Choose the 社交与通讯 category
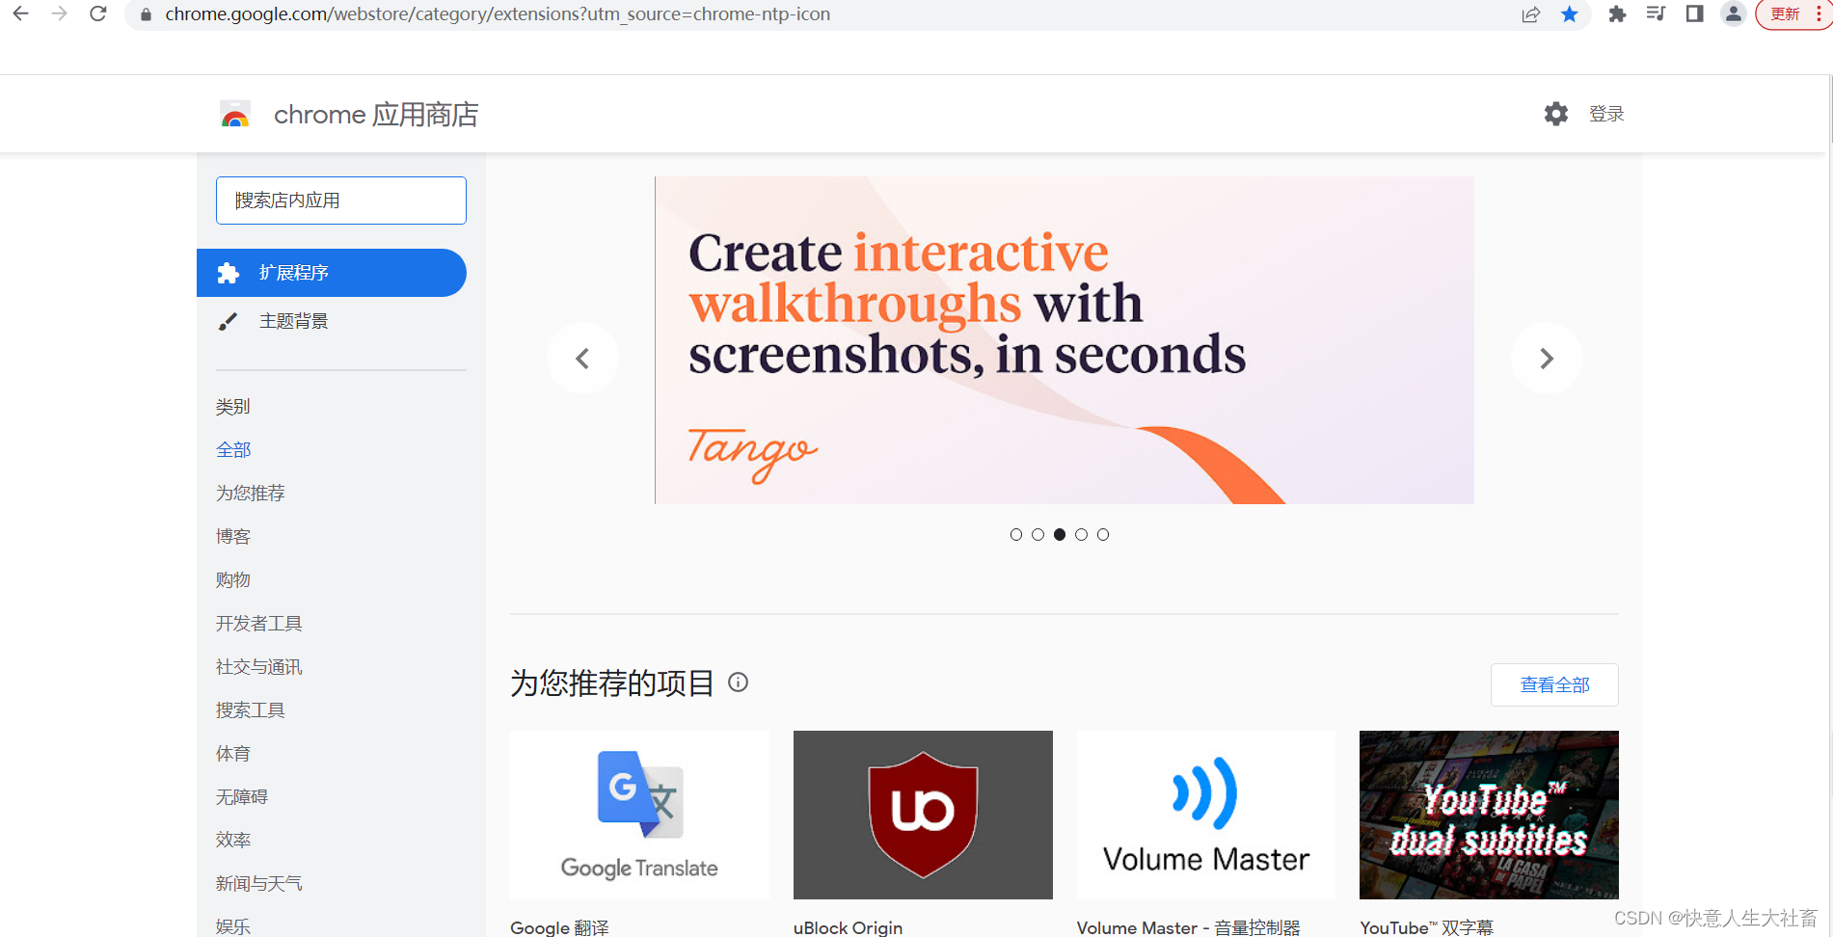This screenshot has width=1833, height=937. (259, 667)
